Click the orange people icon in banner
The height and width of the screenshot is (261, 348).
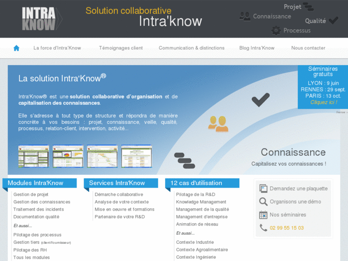point(218,124)
